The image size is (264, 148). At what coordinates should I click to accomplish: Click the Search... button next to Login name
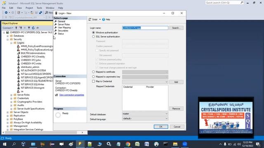[176, 28]
